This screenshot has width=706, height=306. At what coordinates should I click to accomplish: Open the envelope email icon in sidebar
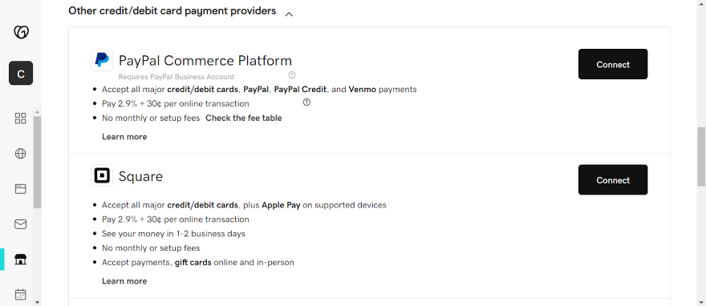click(21, 224)
